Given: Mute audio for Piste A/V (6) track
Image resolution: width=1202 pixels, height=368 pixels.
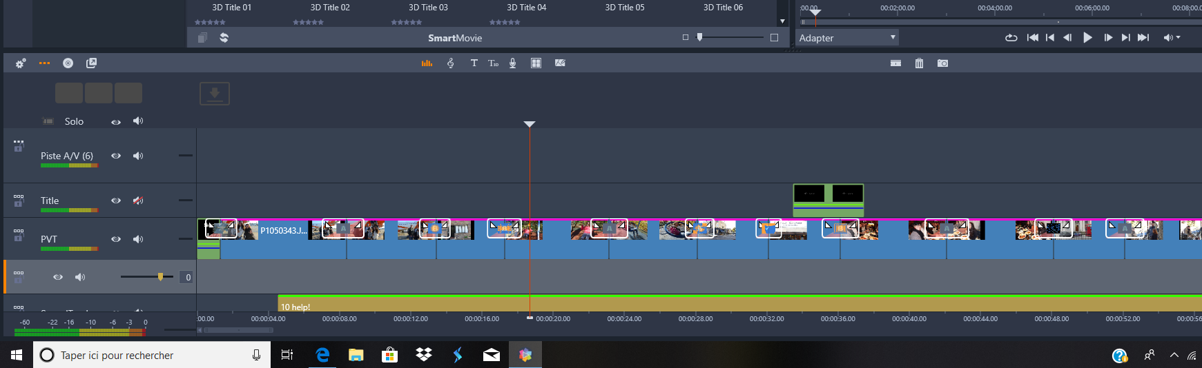Looking at the screenshot, I should (x=138, y=156).
